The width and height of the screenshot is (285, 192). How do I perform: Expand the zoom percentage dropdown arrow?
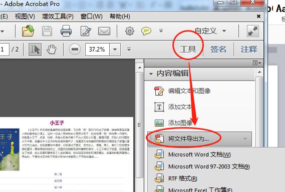pyautogui.click(x=115, y=49)
